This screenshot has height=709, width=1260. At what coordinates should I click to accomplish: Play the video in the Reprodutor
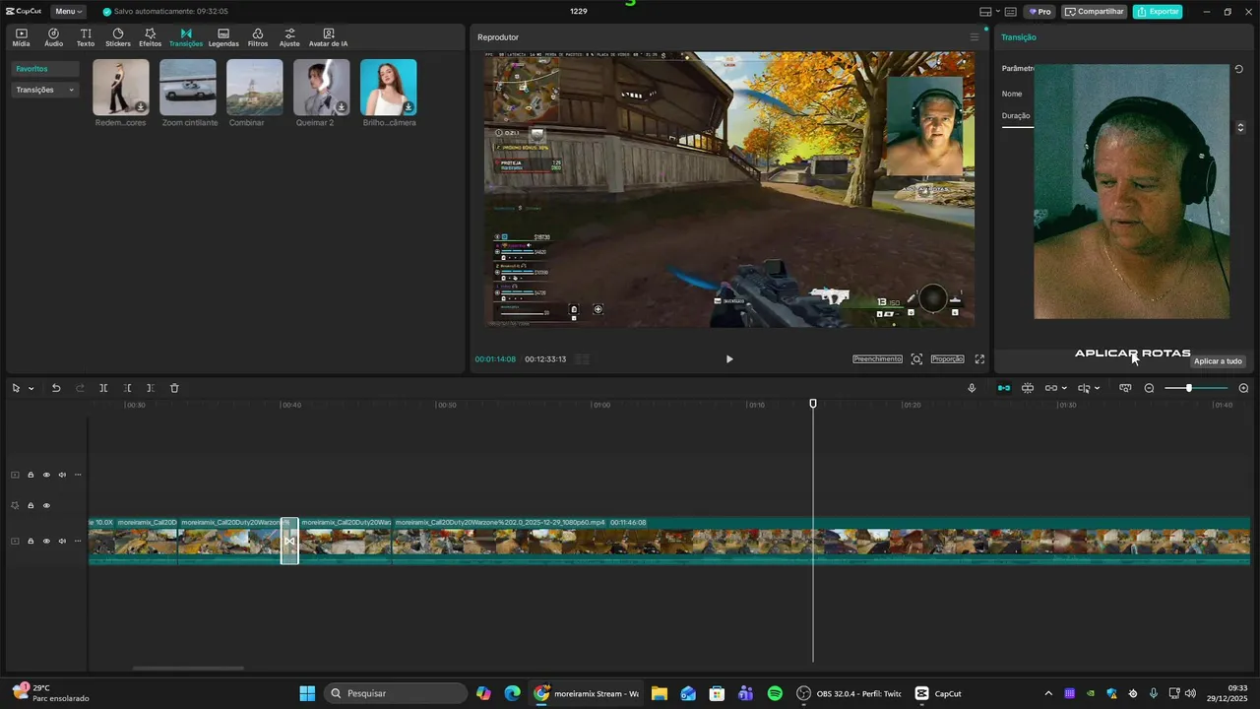[729, 359]
